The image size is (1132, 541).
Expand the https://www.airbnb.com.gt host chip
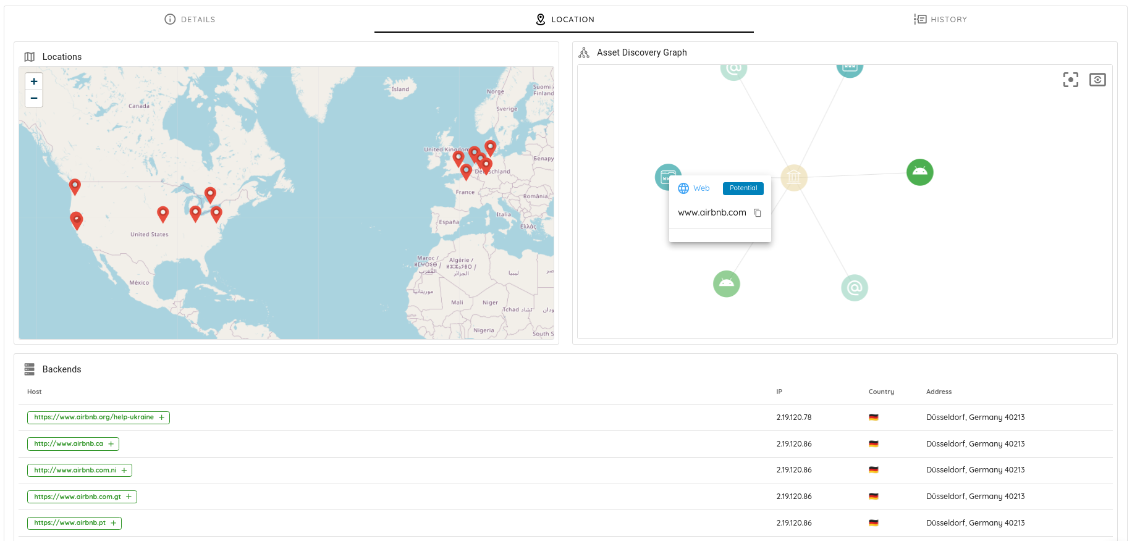129,497
